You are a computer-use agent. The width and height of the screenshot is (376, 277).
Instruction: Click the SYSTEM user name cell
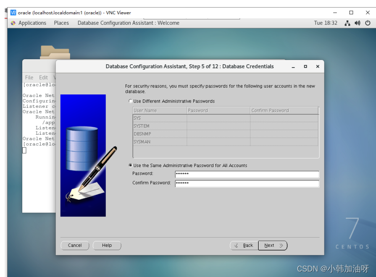160,126
